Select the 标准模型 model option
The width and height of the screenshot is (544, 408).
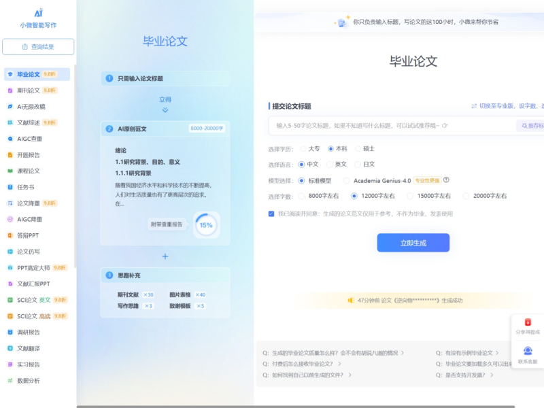click(x=301, y=180)
